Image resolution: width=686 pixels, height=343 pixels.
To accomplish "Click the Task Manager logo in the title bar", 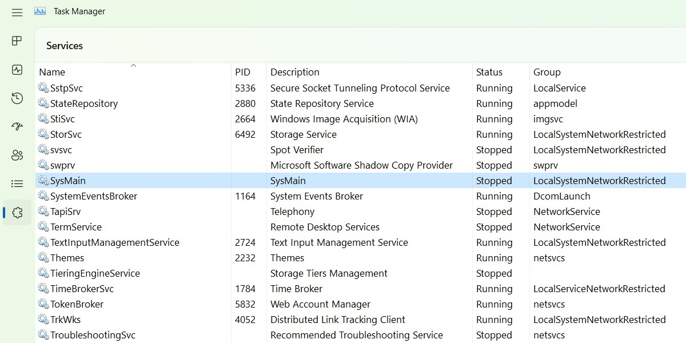I will (39, 11).
